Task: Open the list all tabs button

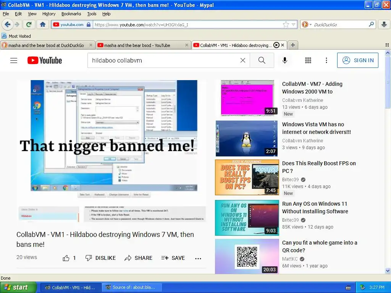Action: coord(387,45)
